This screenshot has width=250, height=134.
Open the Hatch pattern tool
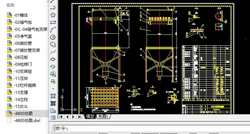point(53,96)
